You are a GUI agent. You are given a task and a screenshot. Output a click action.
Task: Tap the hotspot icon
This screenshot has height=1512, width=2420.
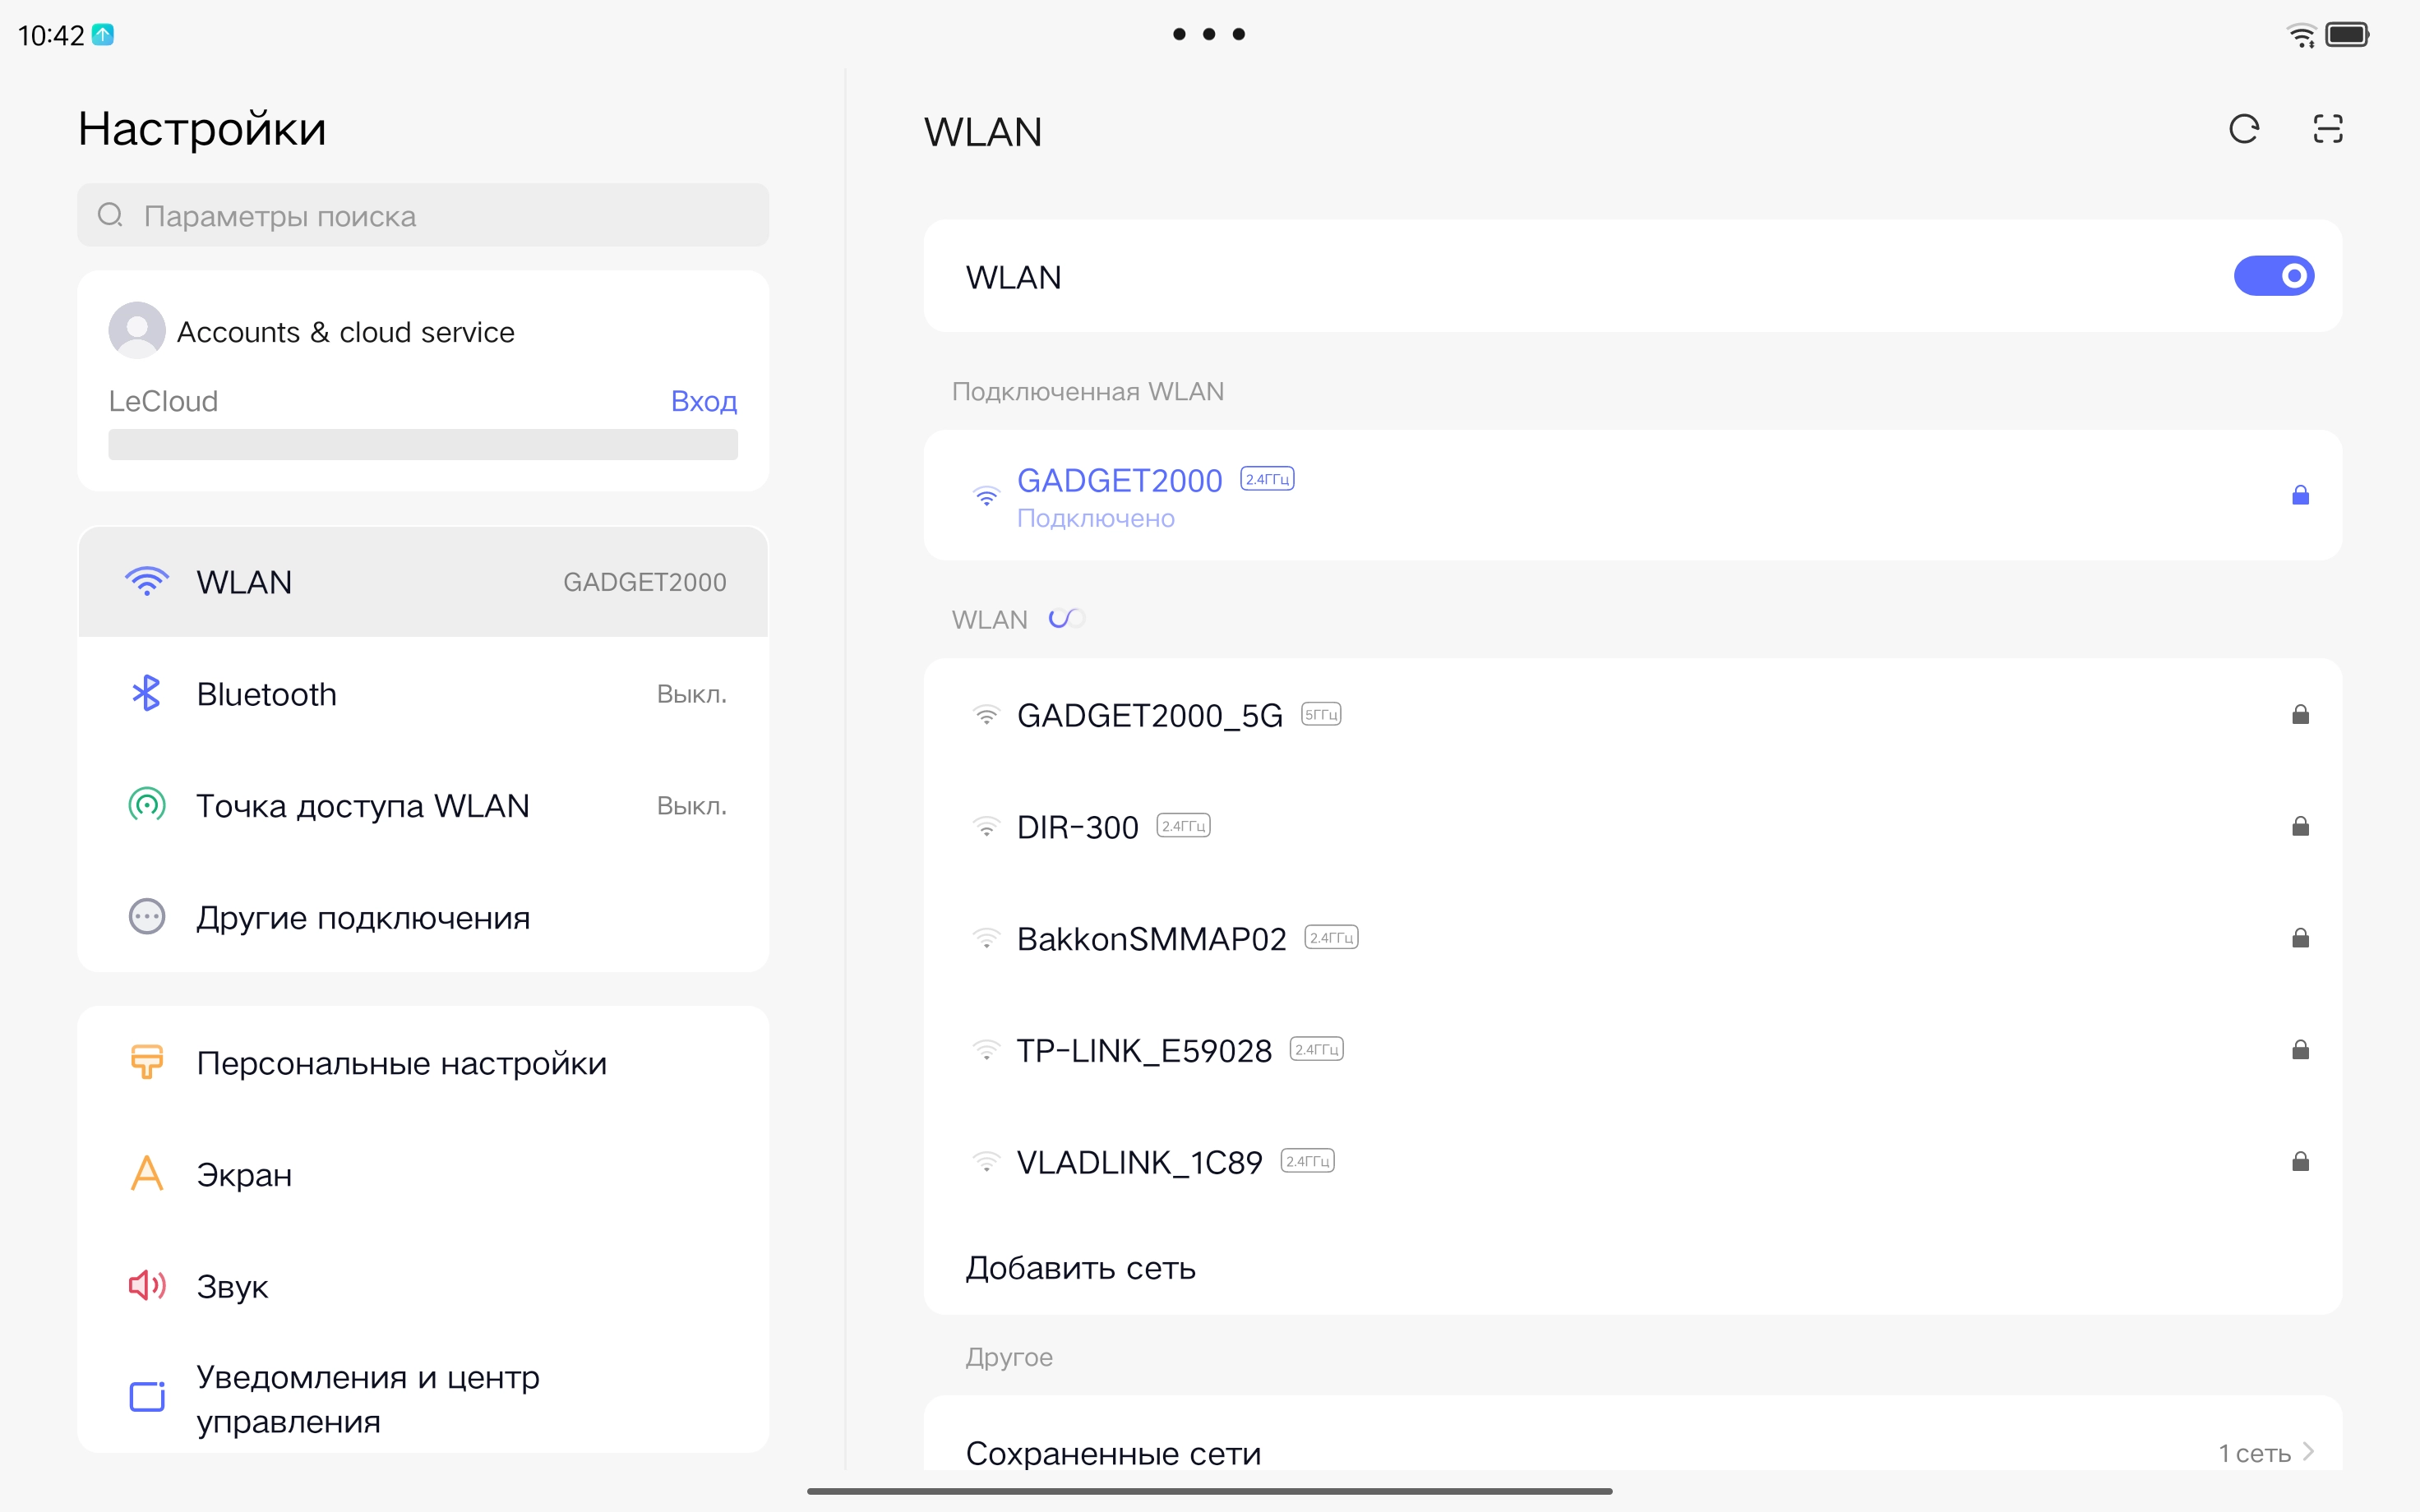pyautogui.click(x=147, y=805)
